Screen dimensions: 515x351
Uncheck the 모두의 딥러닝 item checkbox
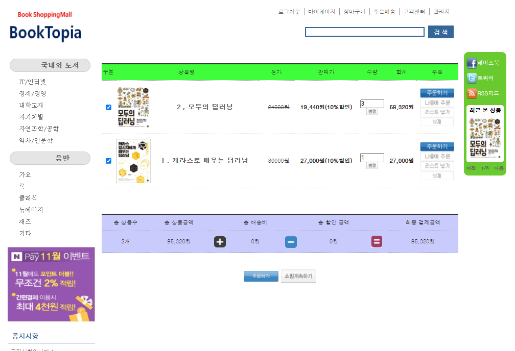[x=108, y=107]
